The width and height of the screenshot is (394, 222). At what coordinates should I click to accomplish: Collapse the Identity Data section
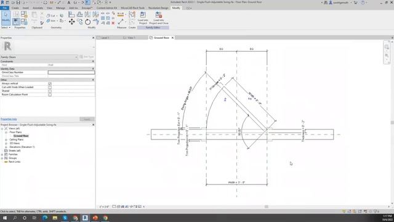point(93,68)
